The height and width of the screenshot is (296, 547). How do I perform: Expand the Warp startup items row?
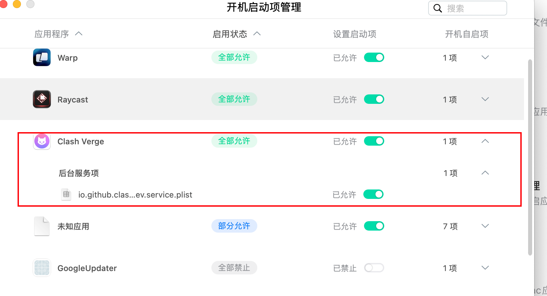485,58
